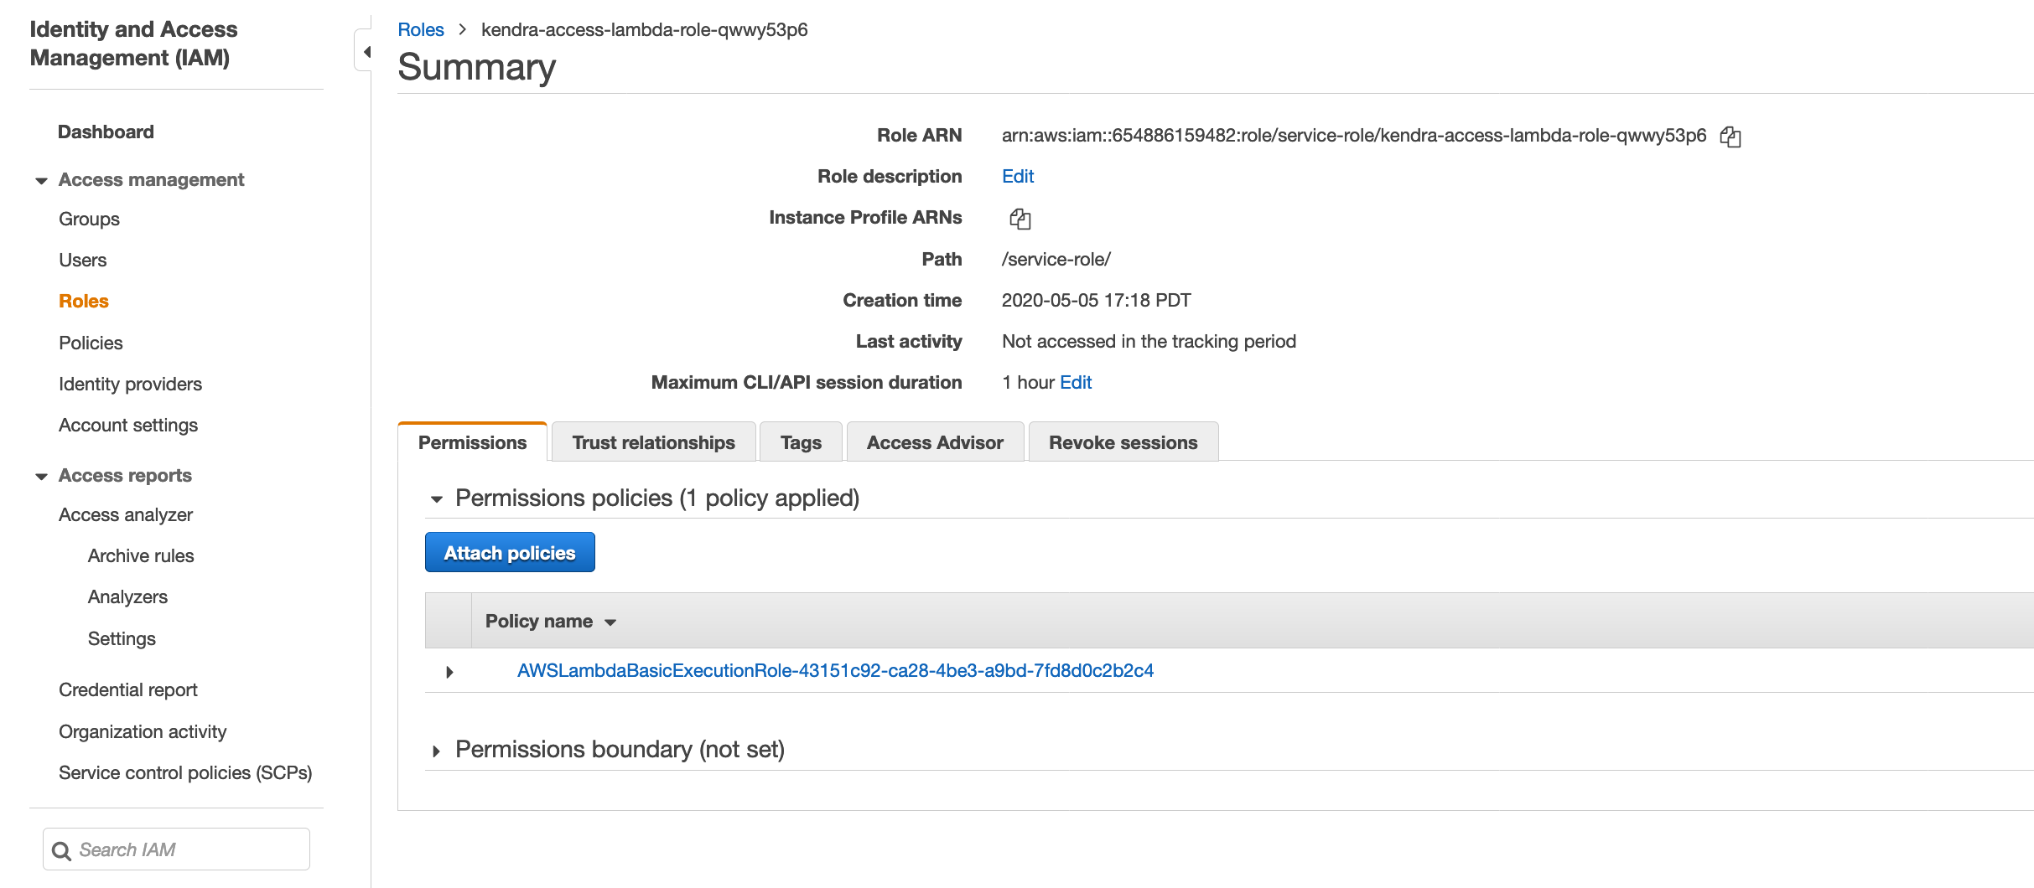Copy the Role ARN to clipboard
Viewport: 2034px width, 888px height.
[x=1730, y=137]
